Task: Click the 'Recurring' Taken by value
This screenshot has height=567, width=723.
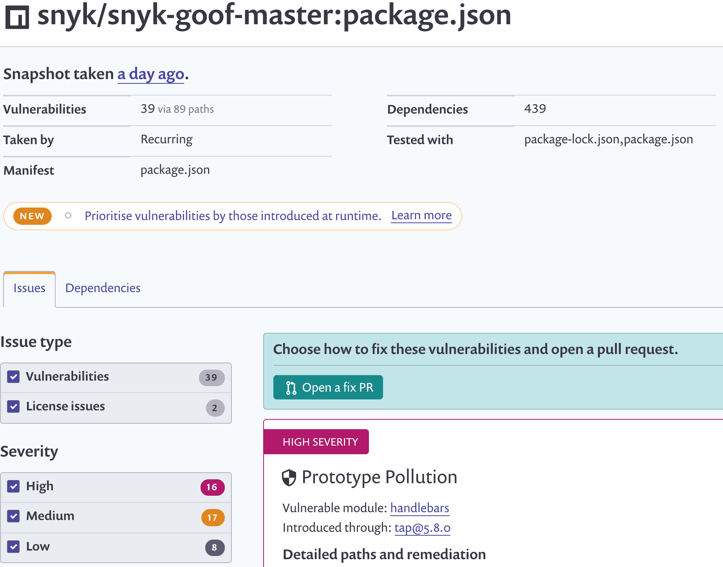Action: tap(166, 139)
